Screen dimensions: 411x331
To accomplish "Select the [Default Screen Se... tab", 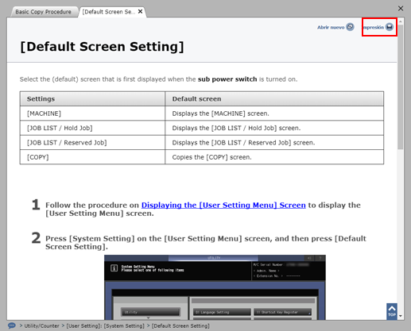I will pos(109,12).
